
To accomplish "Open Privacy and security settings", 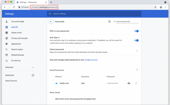I will click(x=19, y=38).
